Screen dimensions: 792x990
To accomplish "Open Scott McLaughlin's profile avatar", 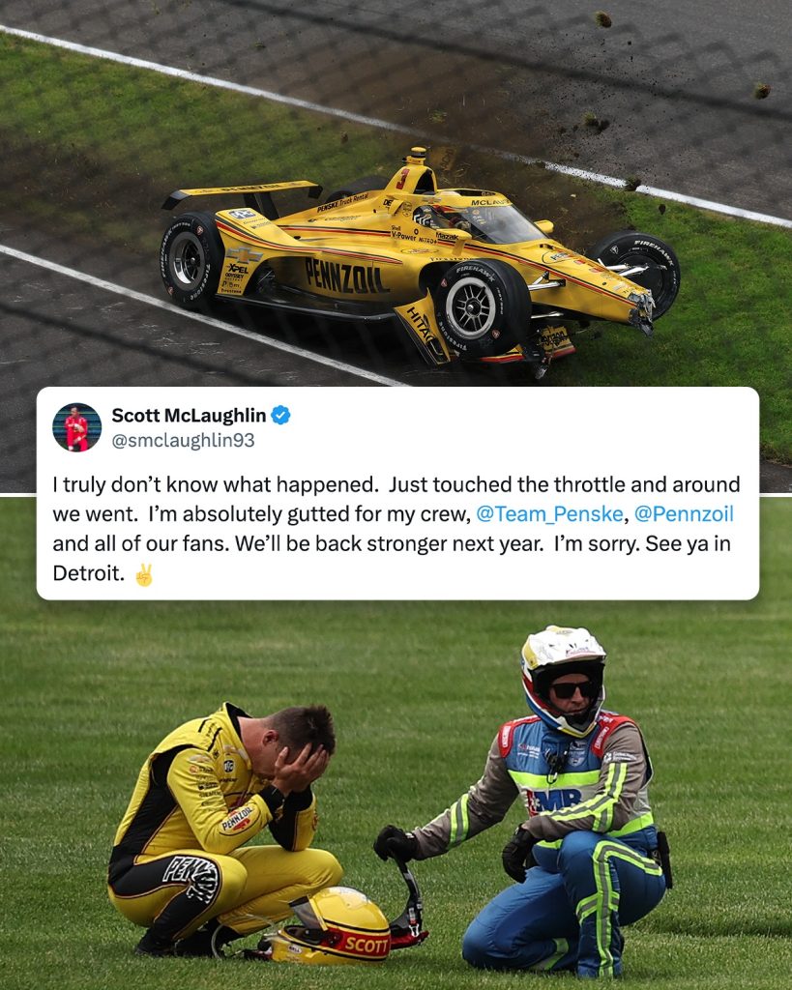I will (77, 427).
